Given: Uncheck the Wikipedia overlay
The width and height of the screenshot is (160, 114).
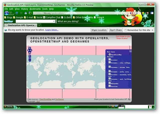Looking at the screenshot, I should click(x=110, y=83).
